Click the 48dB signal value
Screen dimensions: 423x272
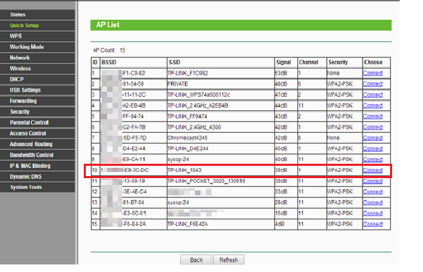[281, 84]
